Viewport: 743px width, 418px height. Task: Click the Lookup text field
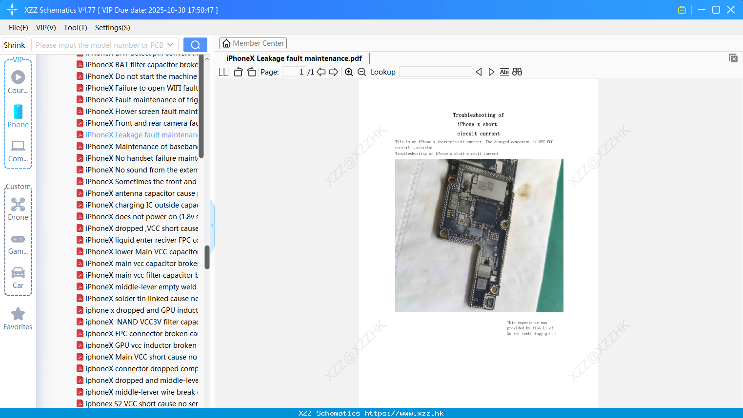click(435, 72)
